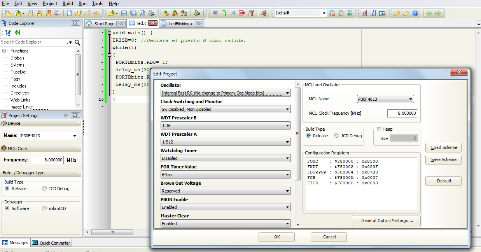481x252 pixels.
Task: Click the Save Project toolbar icon
Action: [30, 13]
